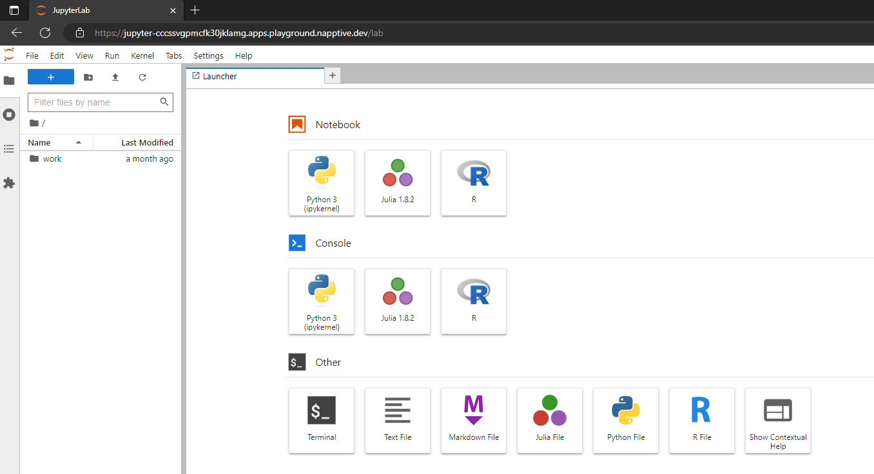Add new launcher tab with plus button
874x474 pixels.
[333, 76]
